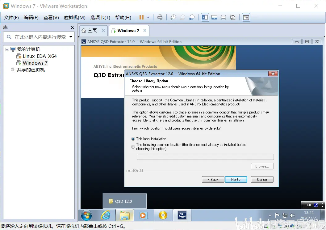Send Ctrl+Alt+Del to the virtual machine

160,18
